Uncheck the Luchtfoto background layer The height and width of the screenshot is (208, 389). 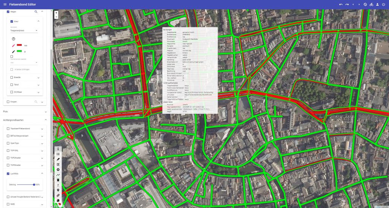coord(8,174)
